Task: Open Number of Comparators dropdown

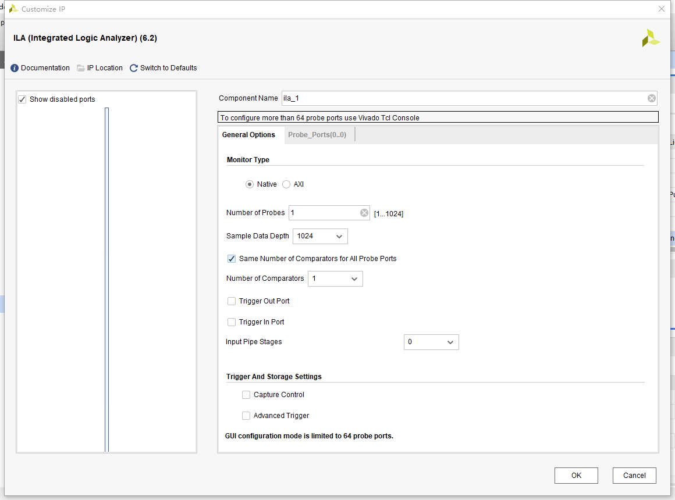Action: [335, 279]
